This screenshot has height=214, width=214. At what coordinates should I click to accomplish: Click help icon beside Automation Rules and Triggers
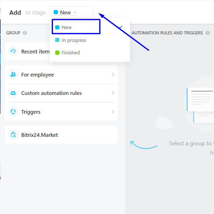coord(207,33)
